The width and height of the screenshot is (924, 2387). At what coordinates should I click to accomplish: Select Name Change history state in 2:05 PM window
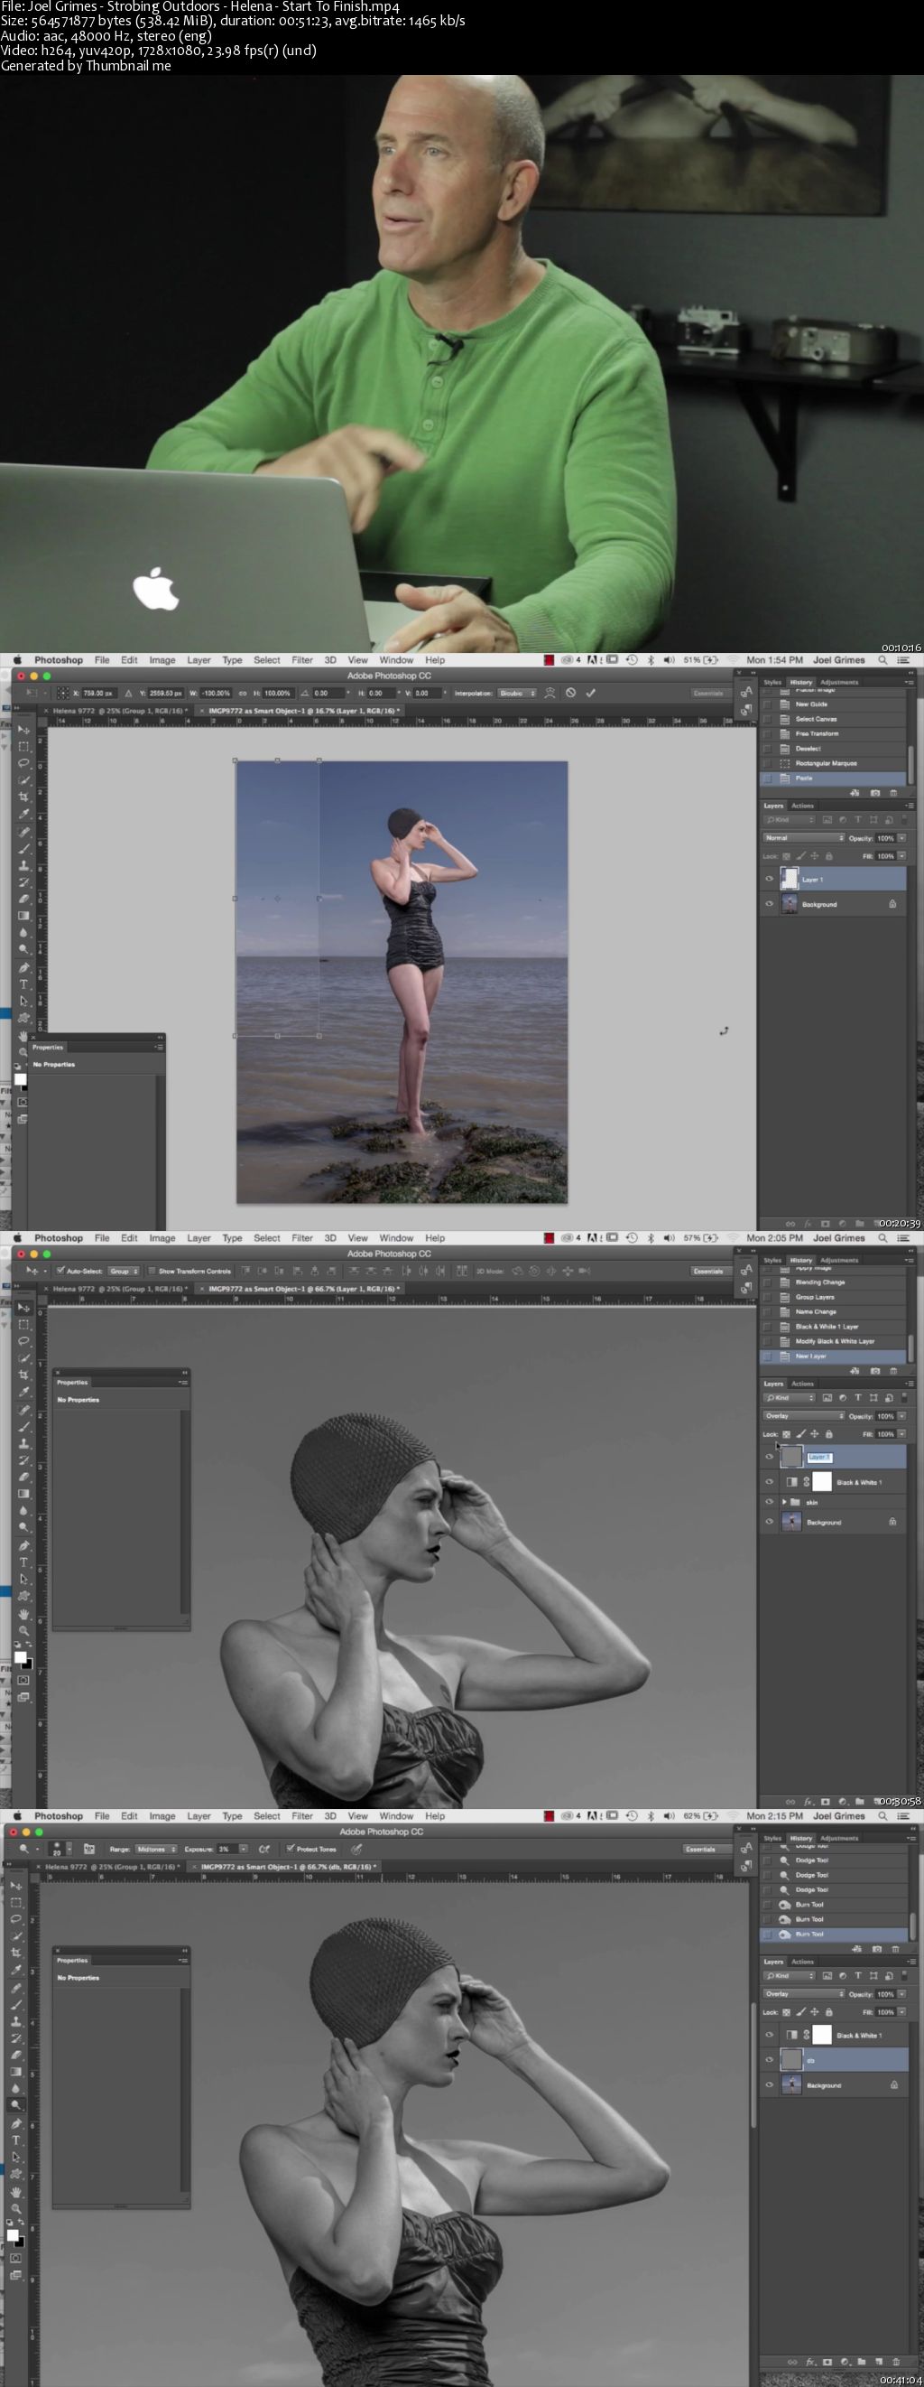click(x=833, y=1312)
